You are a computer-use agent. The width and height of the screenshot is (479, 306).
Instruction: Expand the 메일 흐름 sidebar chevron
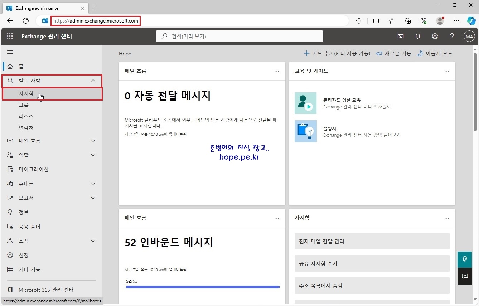tap(93, 141)
